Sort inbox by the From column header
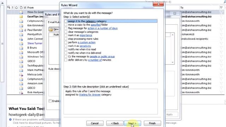The height and width of the screenshot is (127, 226). [x=31, y=8]
